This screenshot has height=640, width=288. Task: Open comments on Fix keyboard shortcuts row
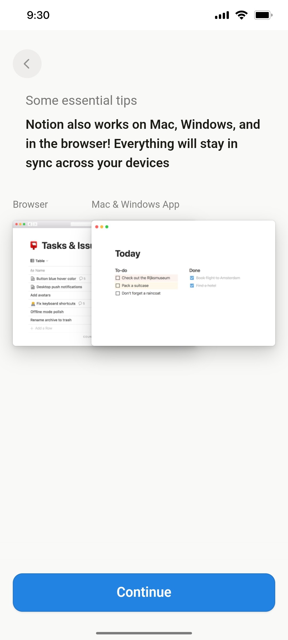(81, 303)
